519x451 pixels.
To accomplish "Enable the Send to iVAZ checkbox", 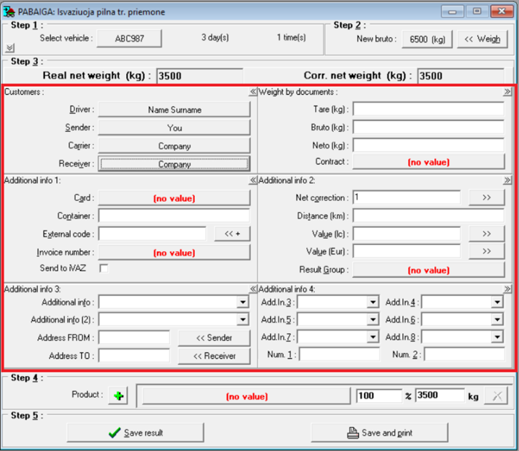I will 104,268.
